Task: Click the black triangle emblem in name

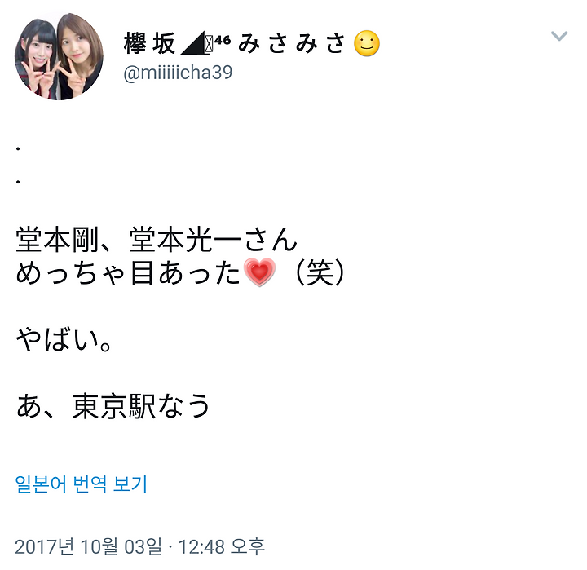Action: 192,43
